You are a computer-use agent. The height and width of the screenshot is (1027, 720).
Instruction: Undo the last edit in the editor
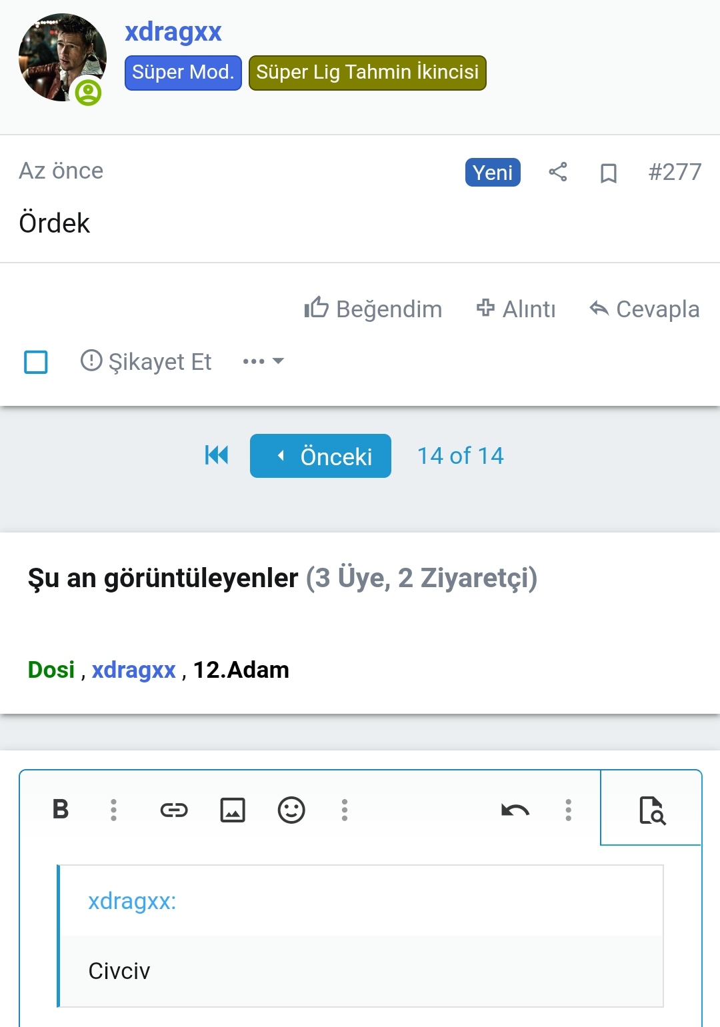(515, 810)
